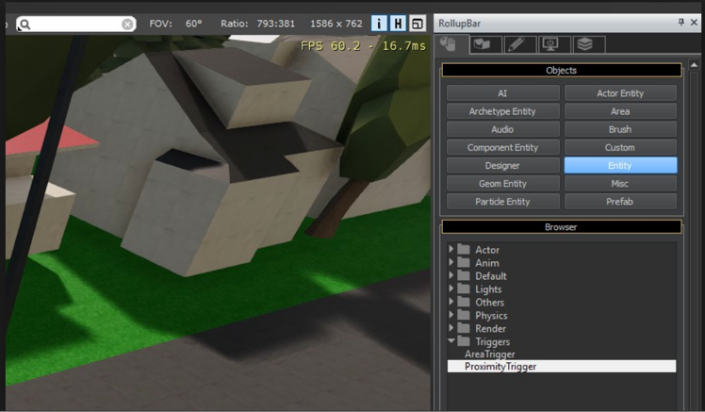The width and height of the screenshot is (705, 412).
Task: Click the Component Entity button
Action: click(503, 147)
